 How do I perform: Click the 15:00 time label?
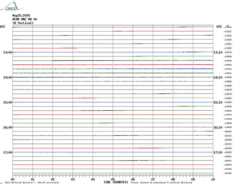(x=8, y=102)
